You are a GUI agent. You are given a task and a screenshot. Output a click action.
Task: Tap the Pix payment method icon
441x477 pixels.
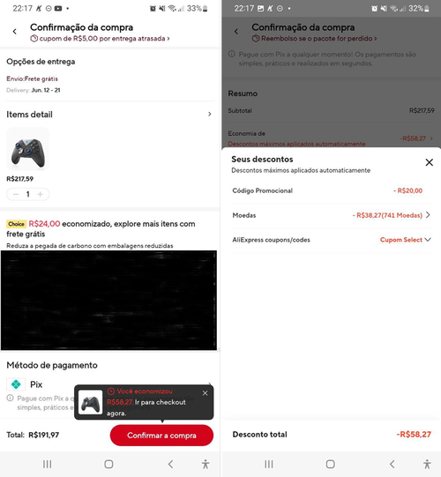(x=16, y=384)
